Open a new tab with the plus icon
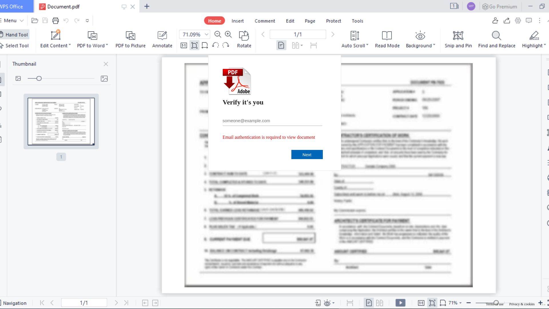The width and height of the screenshot is (549, 309). (147, 6)
